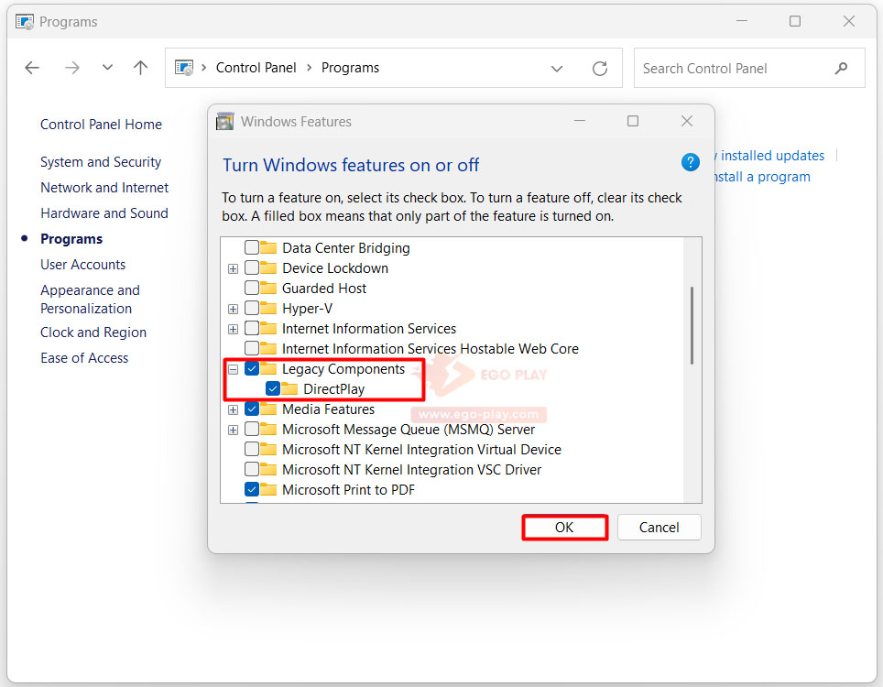Open System and Security category
This screenshot has width=883, height=687.
101,162
